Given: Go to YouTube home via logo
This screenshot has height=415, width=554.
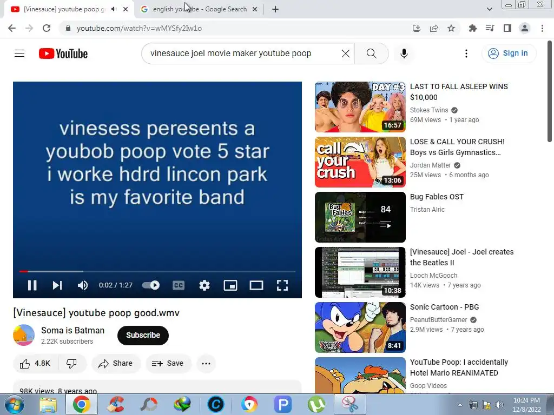Looking at the screenshot, I should (63, 53).
